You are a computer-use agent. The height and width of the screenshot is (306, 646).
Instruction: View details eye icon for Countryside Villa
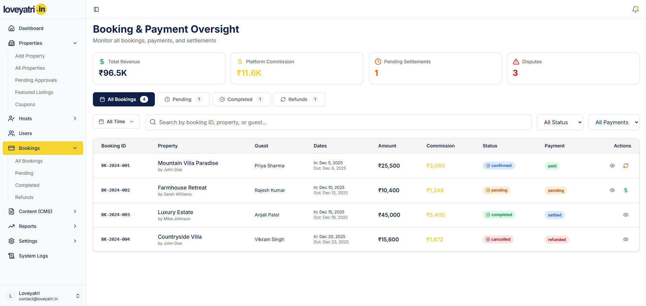pyautogui.click(x=625, y=239)
